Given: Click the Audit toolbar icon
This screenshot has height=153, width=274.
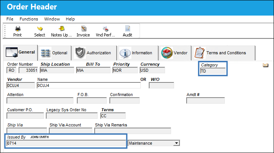Looking at the screenshot, I should click(x=128, y=28).
